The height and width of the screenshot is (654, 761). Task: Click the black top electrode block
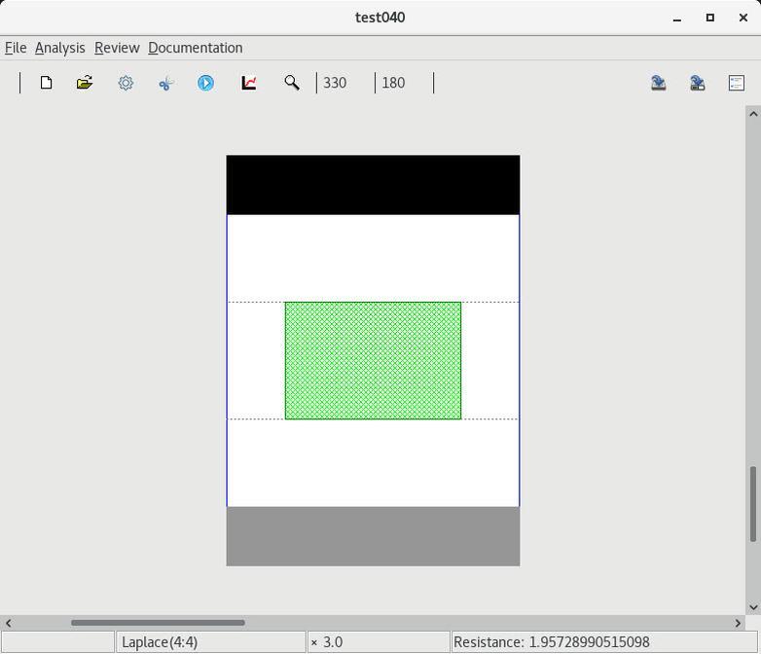tap(373, 184)
